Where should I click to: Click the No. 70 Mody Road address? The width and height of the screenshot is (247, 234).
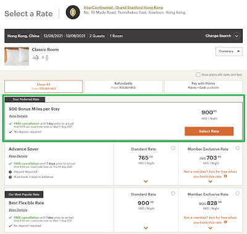(x=135, y=12)
